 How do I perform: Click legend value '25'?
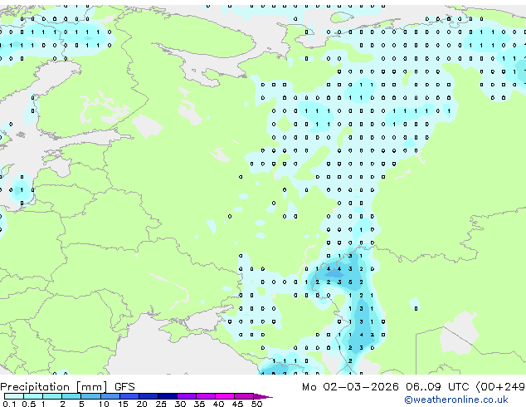[x=161, y=404]
